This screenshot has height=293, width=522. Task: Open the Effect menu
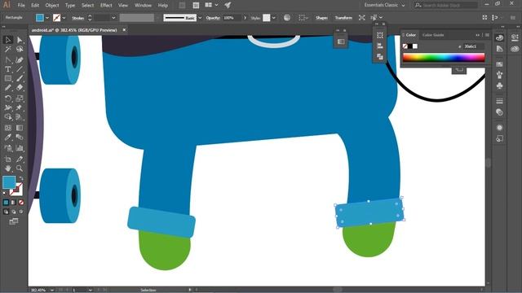(x=106, y=6)
